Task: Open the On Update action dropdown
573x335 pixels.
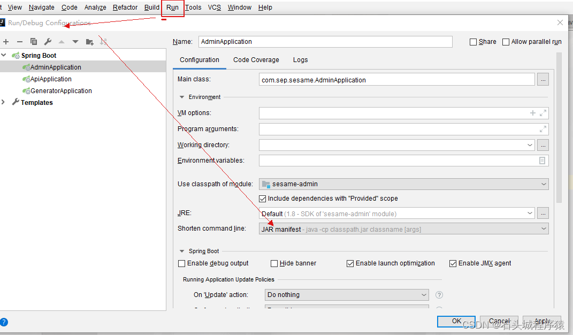Action: (423, 294)
